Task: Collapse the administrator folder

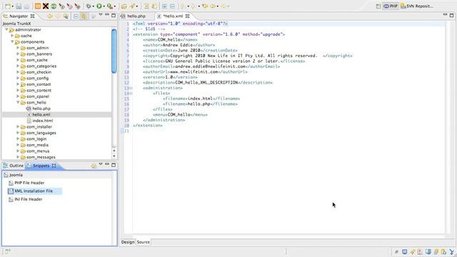Action: point(6,29)
